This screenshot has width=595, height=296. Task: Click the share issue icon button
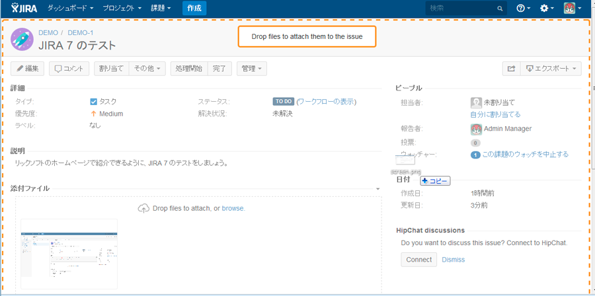coord(511,69)
